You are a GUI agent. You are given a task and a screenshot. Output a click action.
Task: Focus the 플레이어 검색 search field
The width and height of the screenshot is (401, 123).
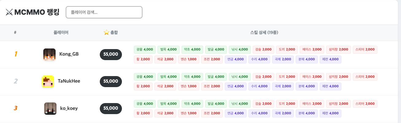[x=104, y=12]
